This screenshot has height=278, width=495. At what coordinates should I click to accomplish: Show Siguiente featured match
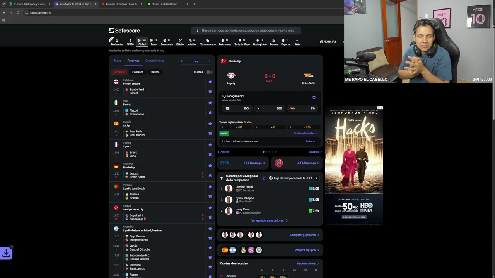pyautogui.click(x=315, y=152)
